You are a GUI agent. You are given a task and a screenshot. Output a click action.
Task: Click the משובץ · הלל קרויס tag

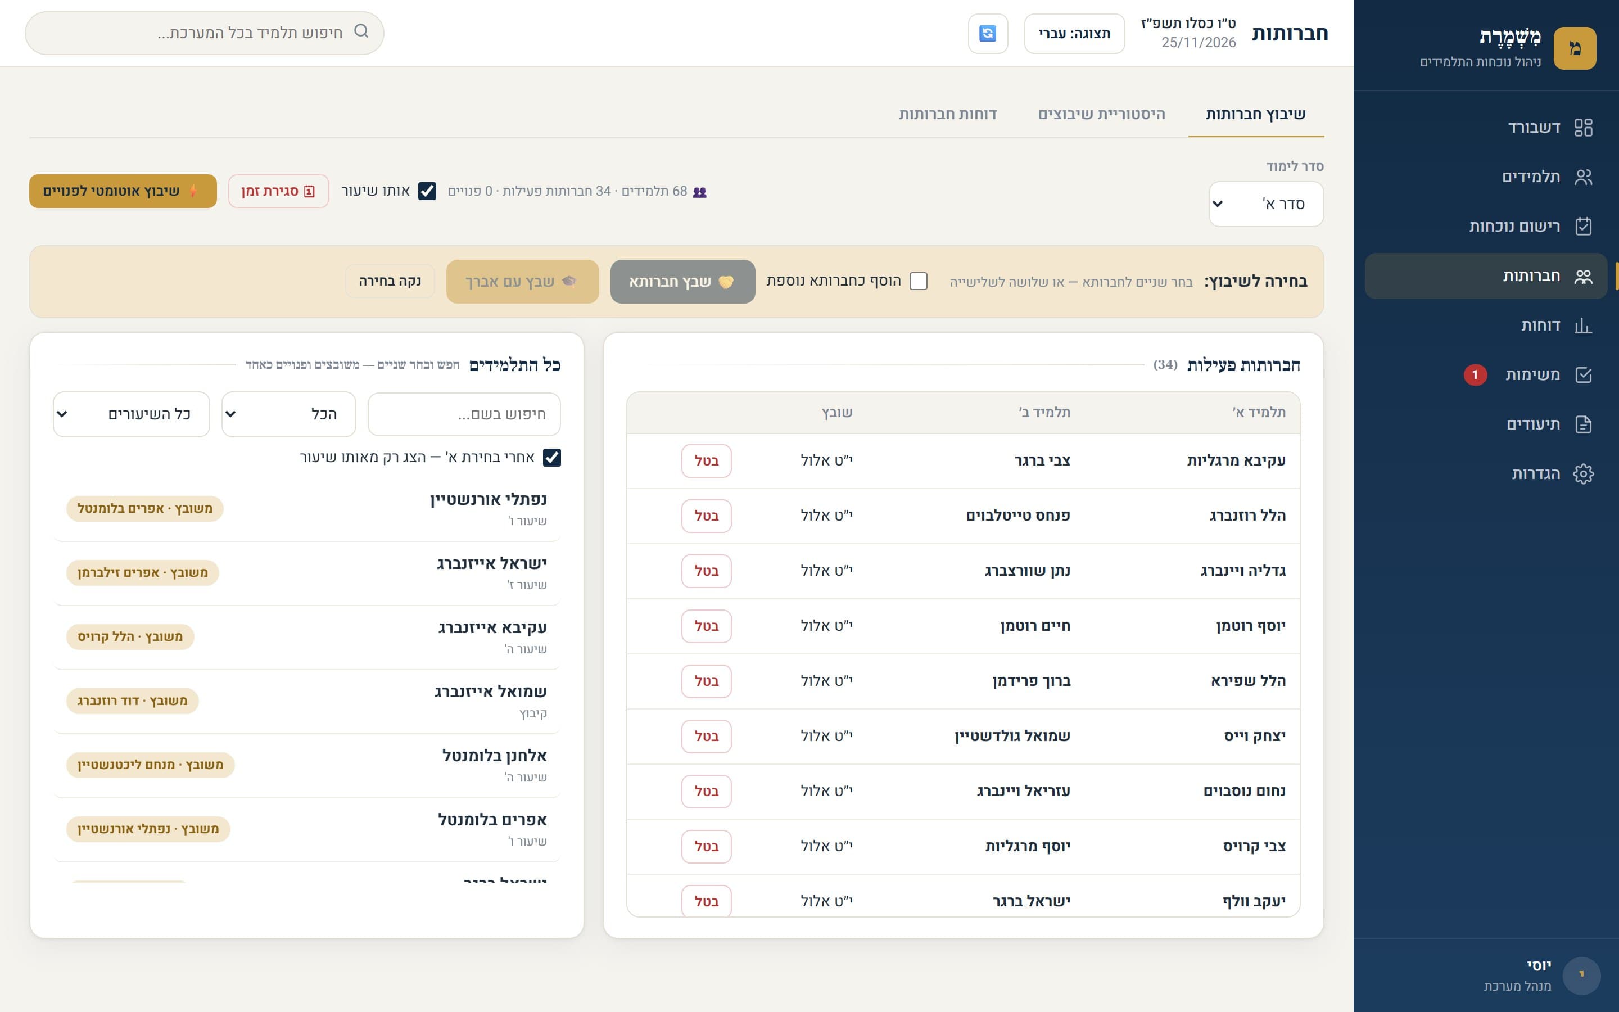point(130,636)
